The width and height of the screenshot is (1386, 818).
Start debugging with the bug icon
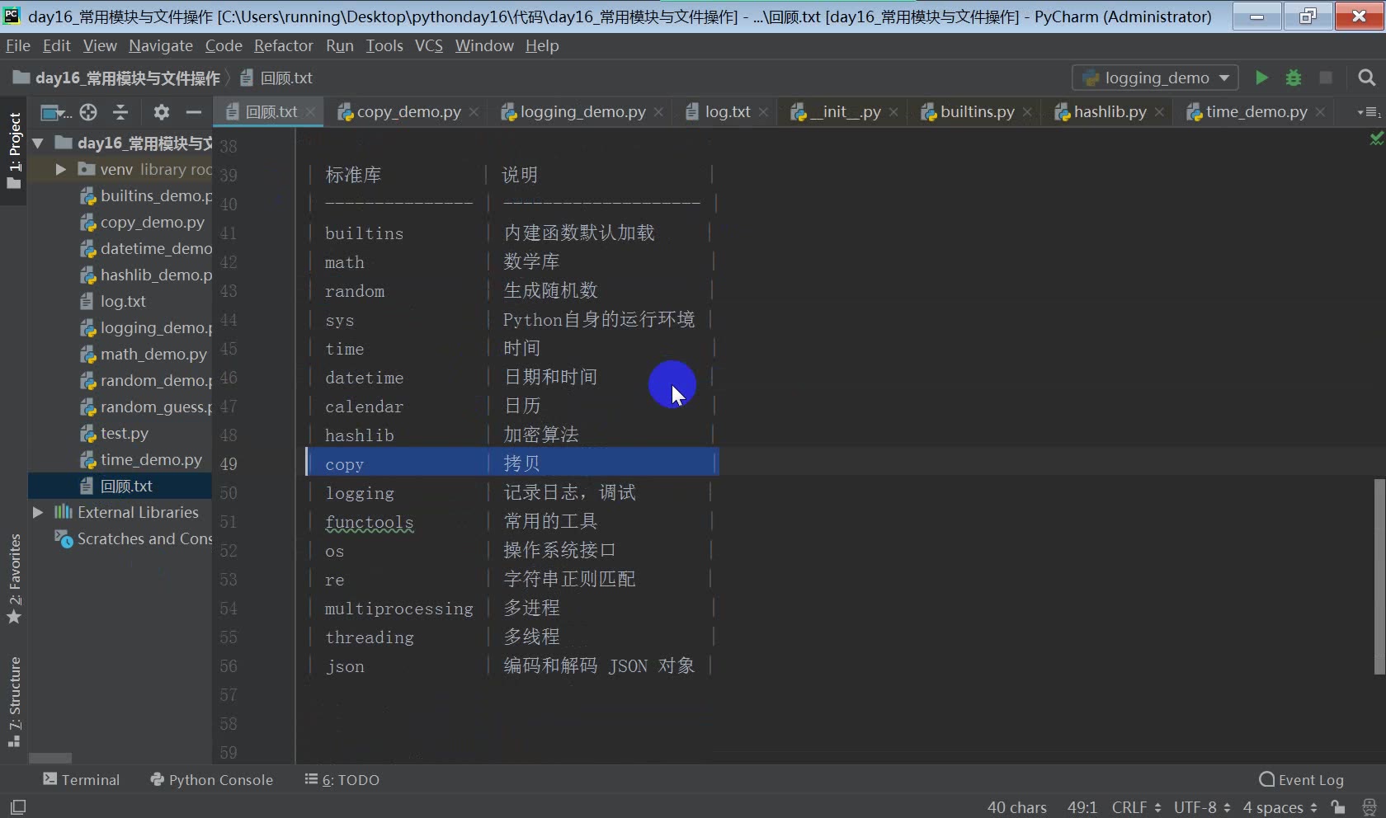[x=1293, y=78]
